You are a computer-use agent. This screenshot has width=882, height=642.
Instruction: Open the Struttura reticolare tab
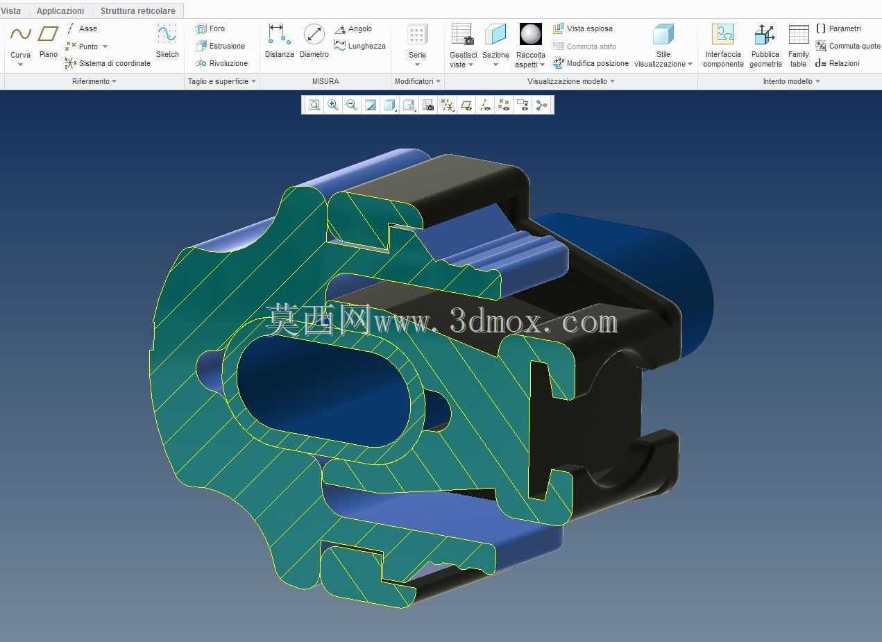137,10
